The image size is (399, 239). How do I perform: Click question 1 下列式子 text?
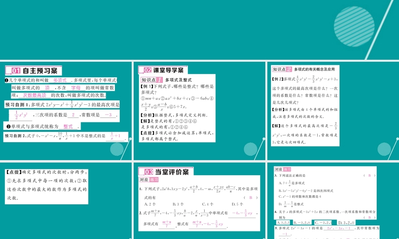pos(198,189)
